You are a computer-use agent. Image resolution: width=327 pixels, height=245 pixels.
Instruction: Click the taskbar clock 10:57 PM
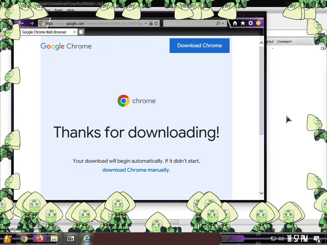(x=297, y=239)
